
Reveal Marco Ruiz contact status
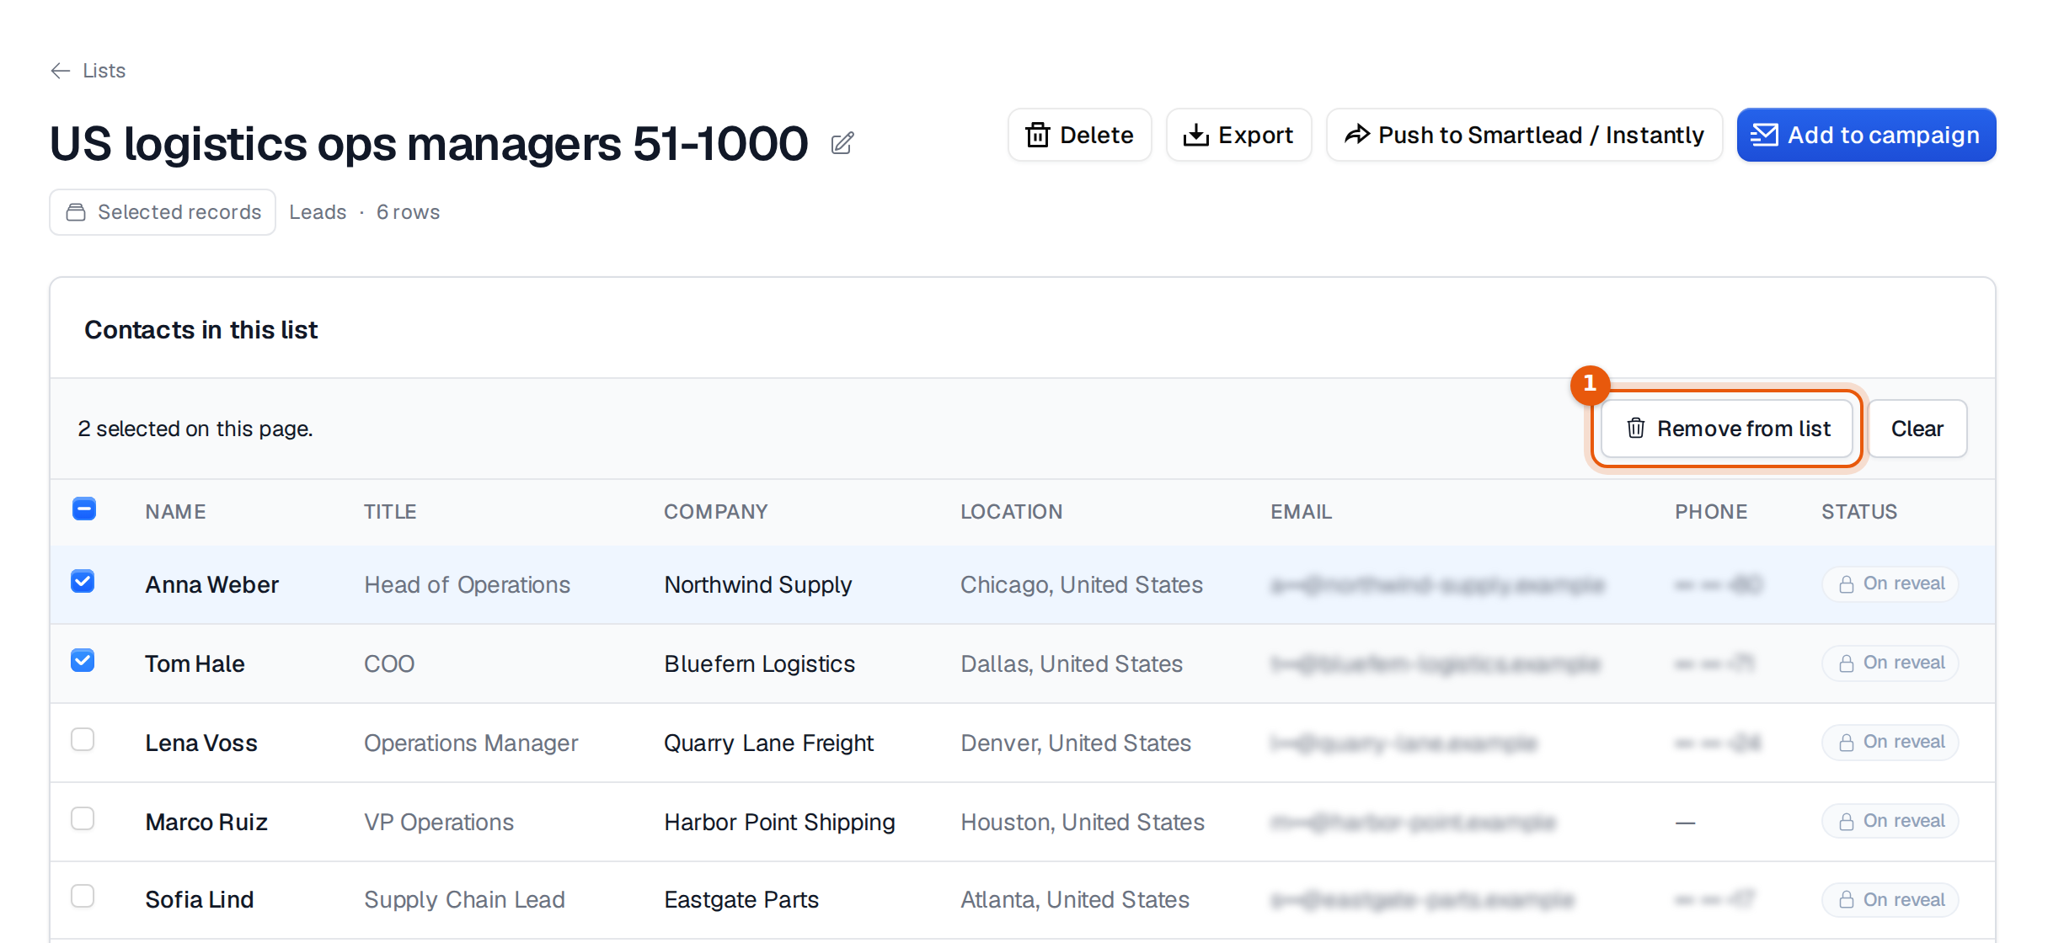tap(1890, 822)
